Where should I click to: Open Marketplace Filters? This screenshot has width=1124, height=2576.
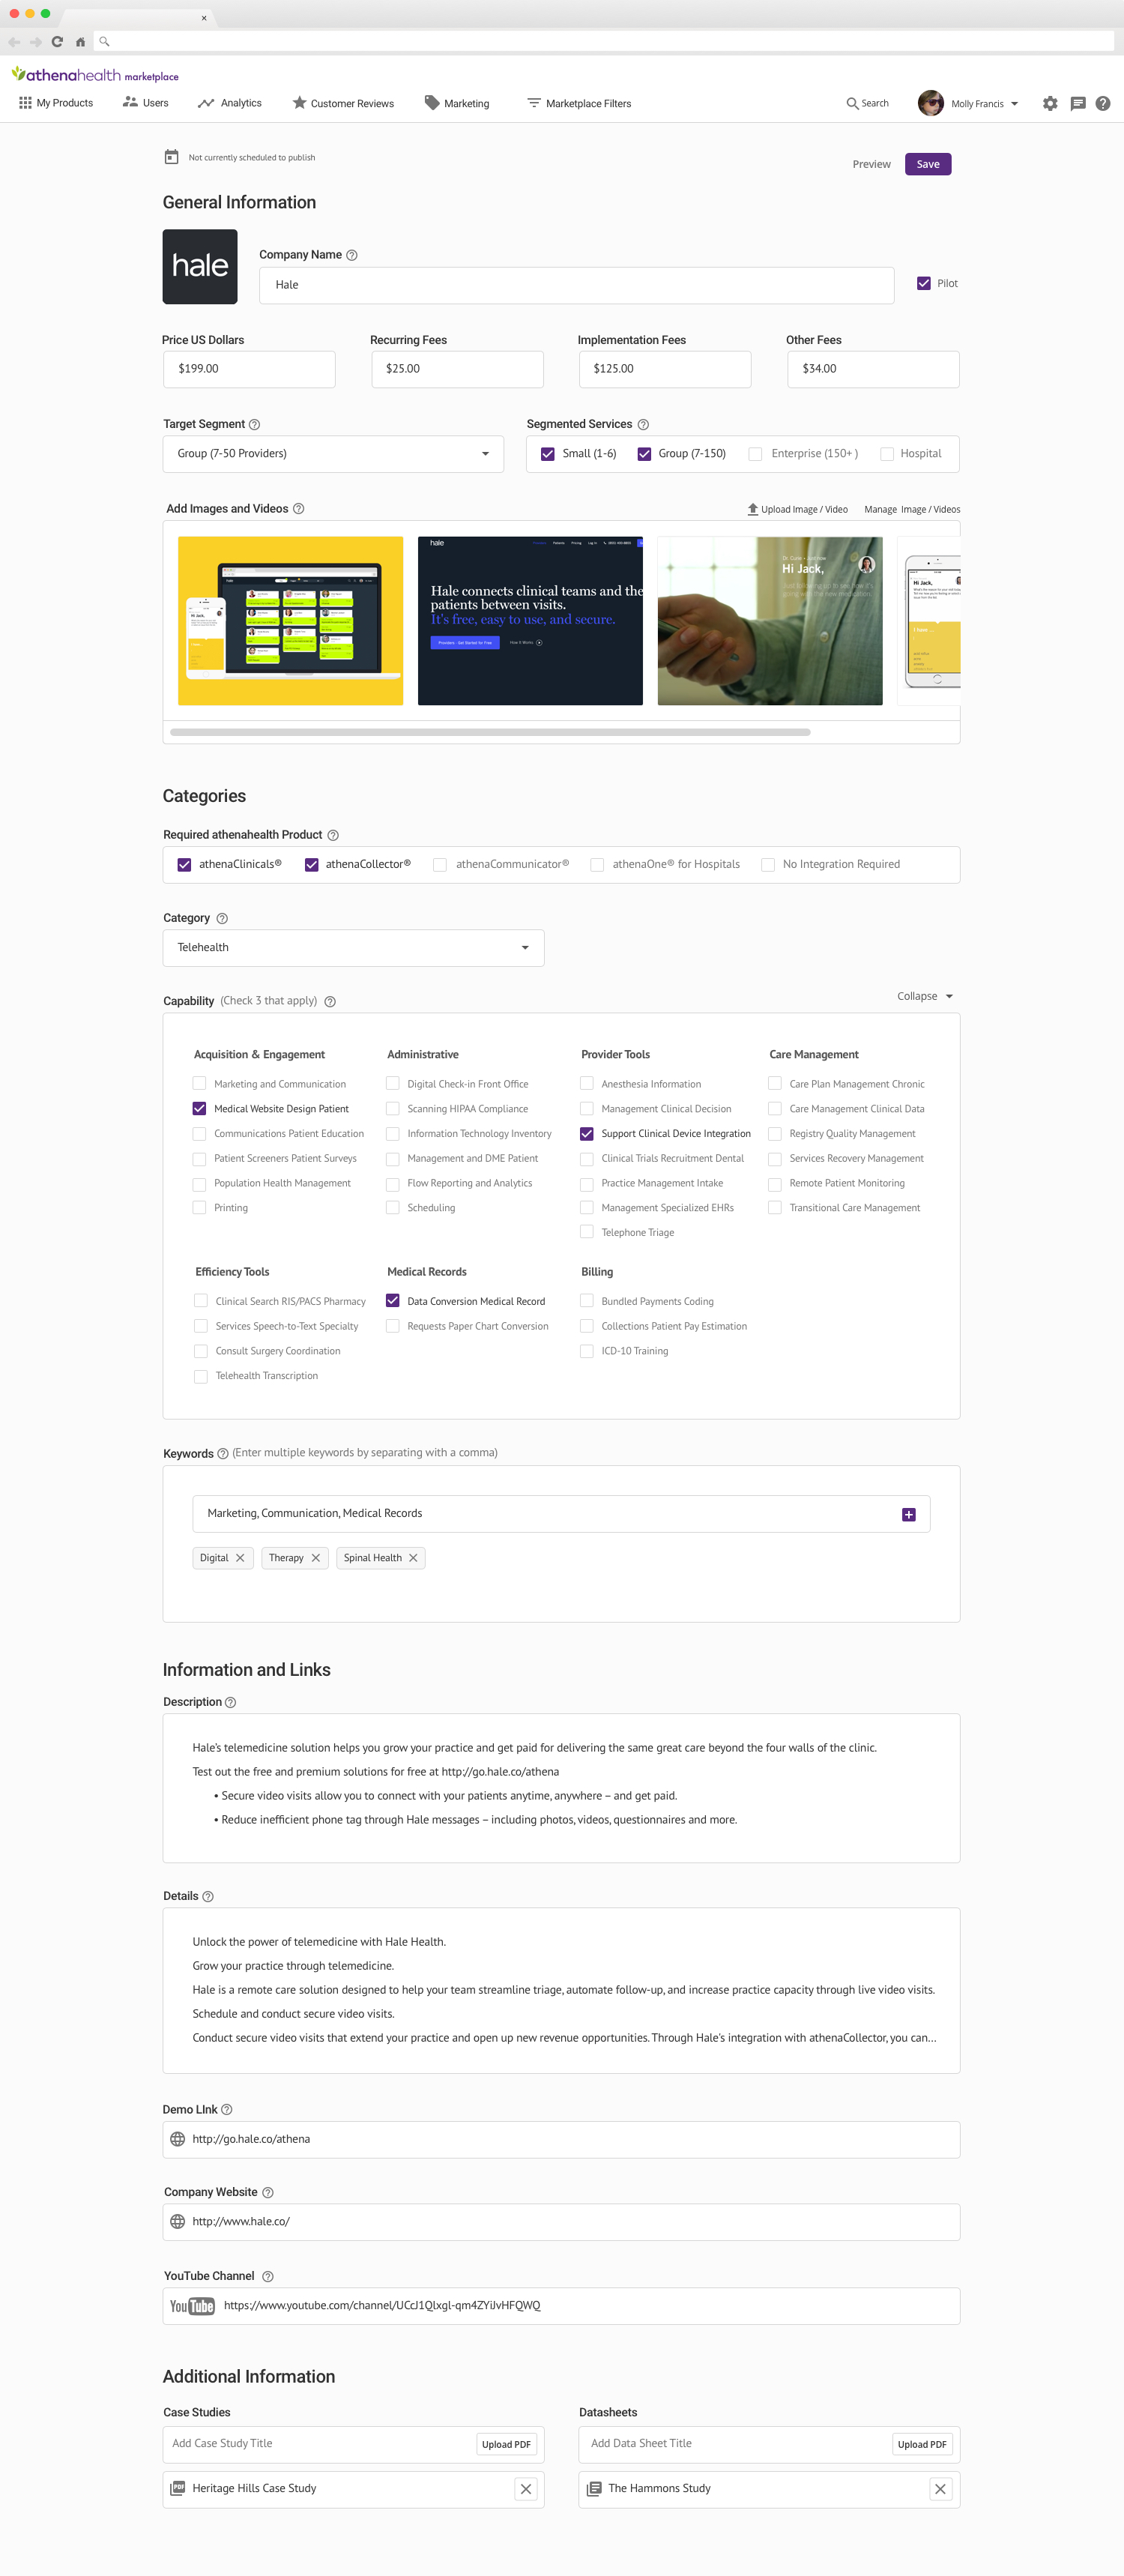(x=579, y=103)
